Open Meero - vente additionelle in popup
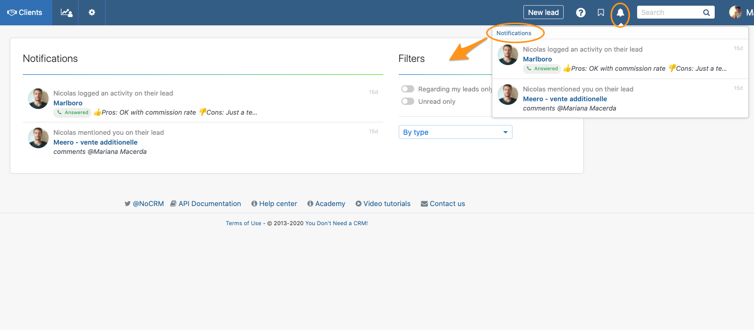Image resolution: width=754 pixels, height=330 pixels. [565, 99]
